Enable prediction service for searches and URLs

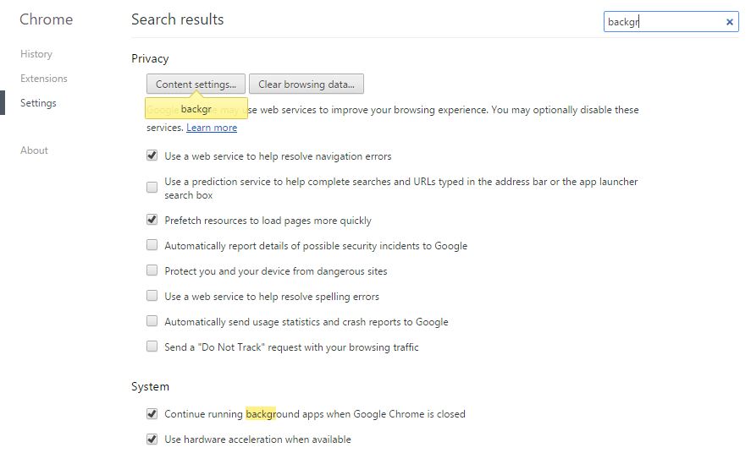[x=152, y=187]
